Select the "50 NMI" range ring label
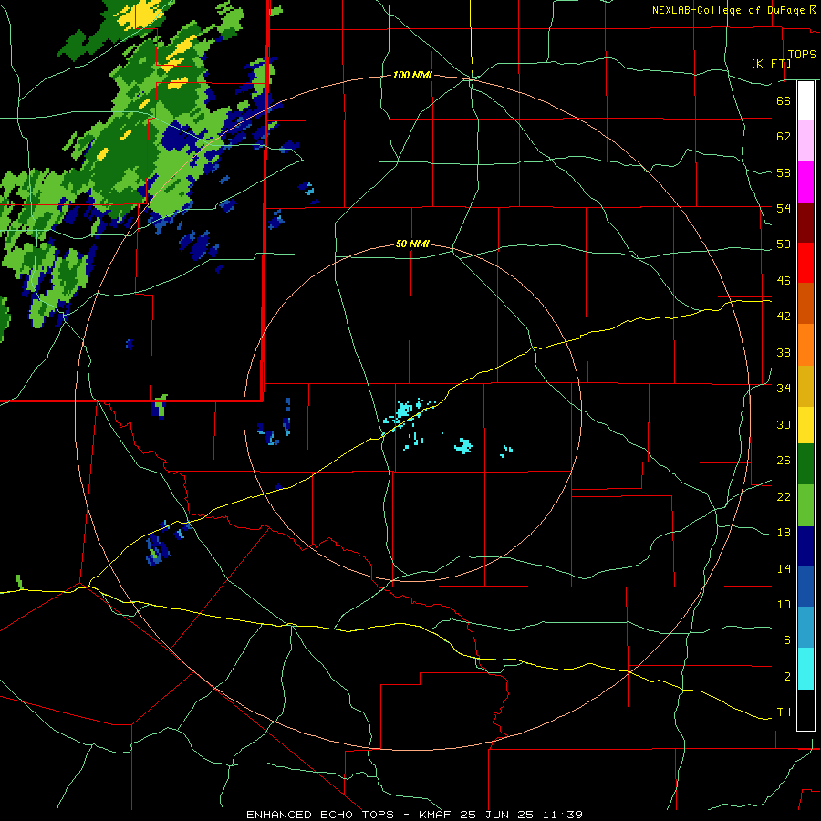Screen dimensions: 821x821 coord(412,244)
